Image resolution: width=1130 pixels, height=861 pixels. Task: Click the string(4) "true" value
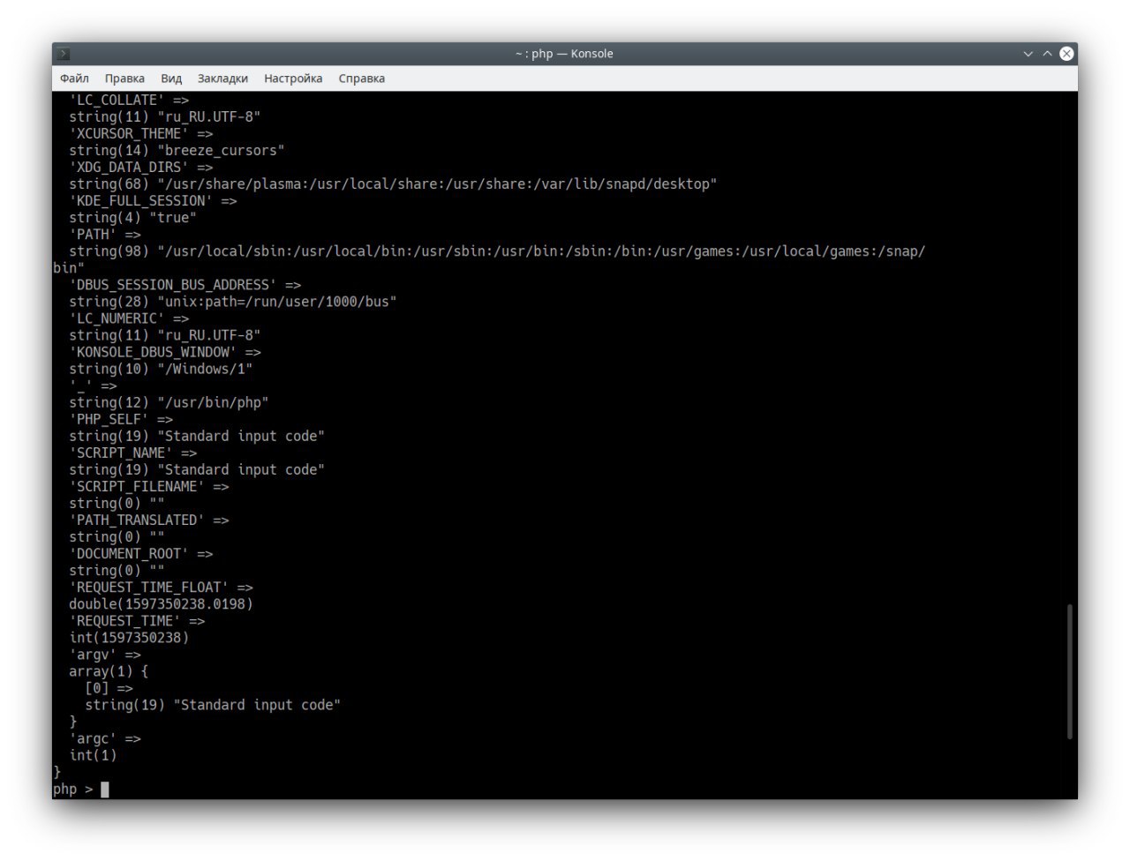tap(133, 218)
